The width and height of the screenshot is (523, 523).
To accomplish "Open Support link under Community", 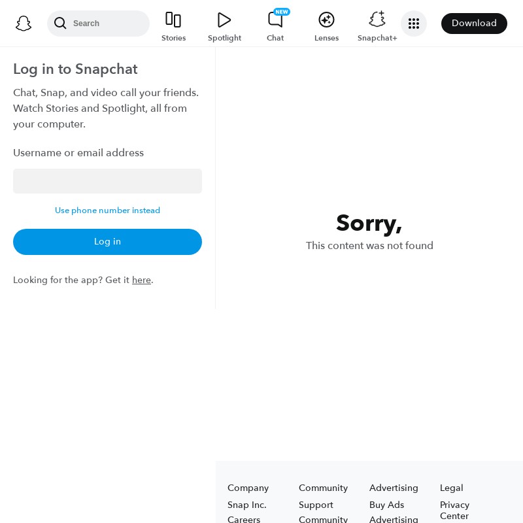I will click(x=316, y=505).
